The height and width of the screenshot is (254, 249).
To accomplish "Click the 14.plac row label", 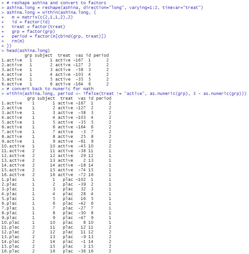I will 10,241.
